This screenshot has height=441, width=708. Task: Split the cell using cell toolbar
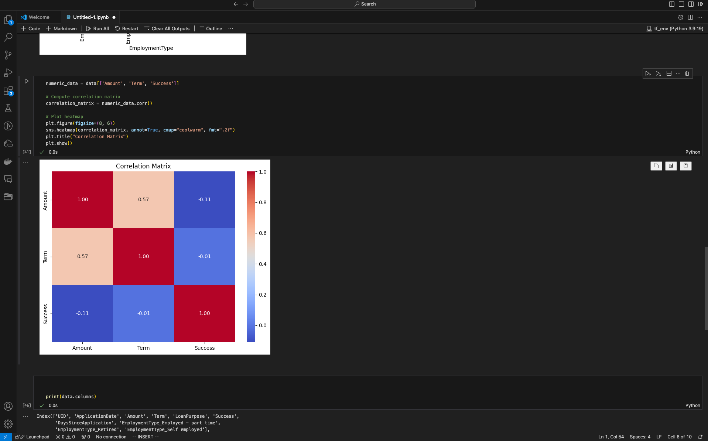click(669, 73)
